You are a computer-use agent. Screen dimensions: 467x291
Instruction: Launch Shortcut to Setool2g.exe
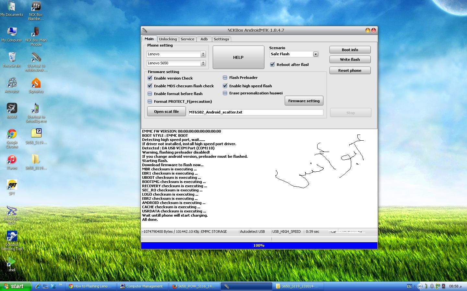[36, 113]
